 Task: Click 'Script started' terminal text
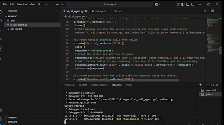[x=74, y=106]
